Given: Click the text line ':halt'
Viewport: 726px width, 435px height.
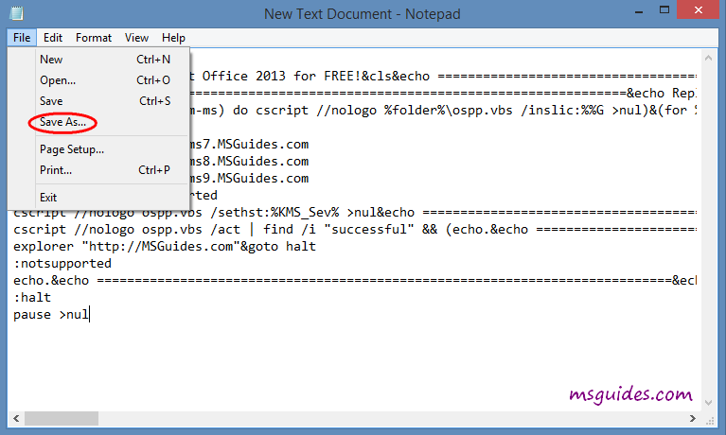Looking at the screenshot, I should [32, 297].
